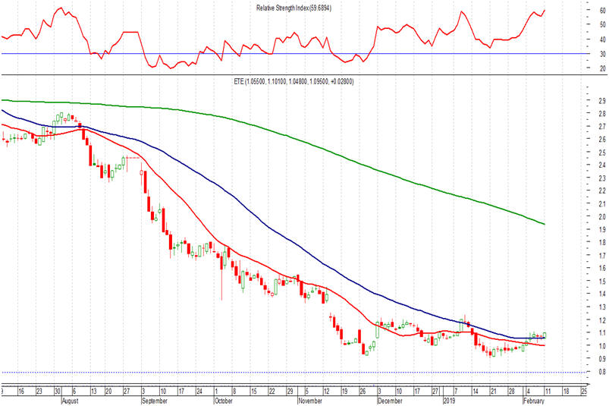Click the RSI axis 60 label

(x=602, y=11)
